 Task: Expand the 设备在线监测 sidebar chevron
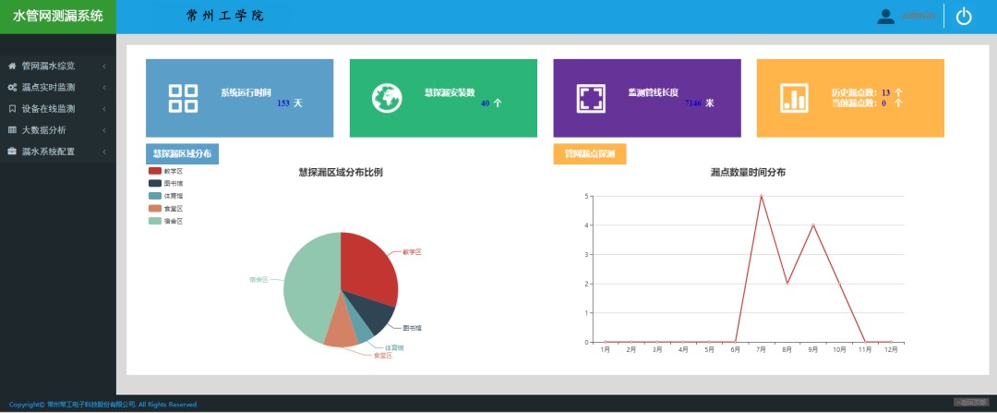coord(104,108)
